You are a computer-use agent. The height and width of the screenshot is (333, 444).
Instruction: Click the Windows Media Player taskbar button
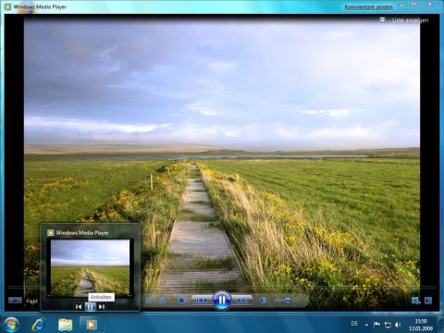pyautogui.click(x=91, y=325)
